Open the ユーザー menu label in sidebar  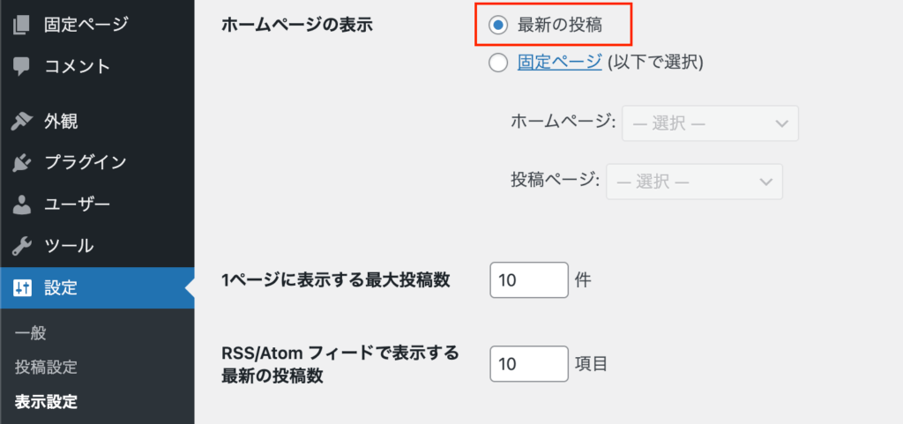78,205
